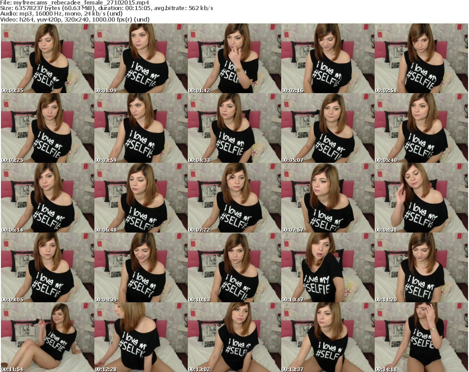Select the 00:02:51 frame thumbnail

pyautogui.click(x=421, y=58)
